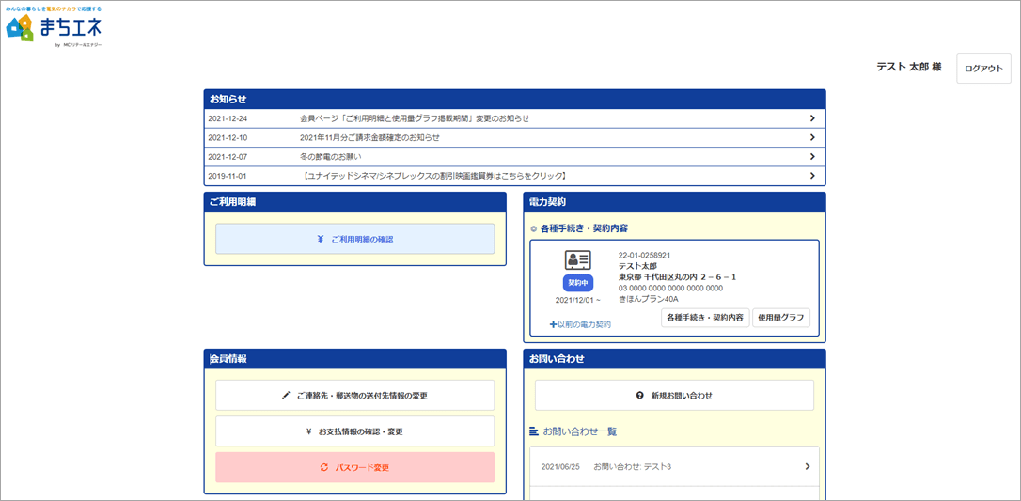Open the 2021-12-10 notice chevron
This screenshot has width=1021, height=501.
tap(812, 137)
